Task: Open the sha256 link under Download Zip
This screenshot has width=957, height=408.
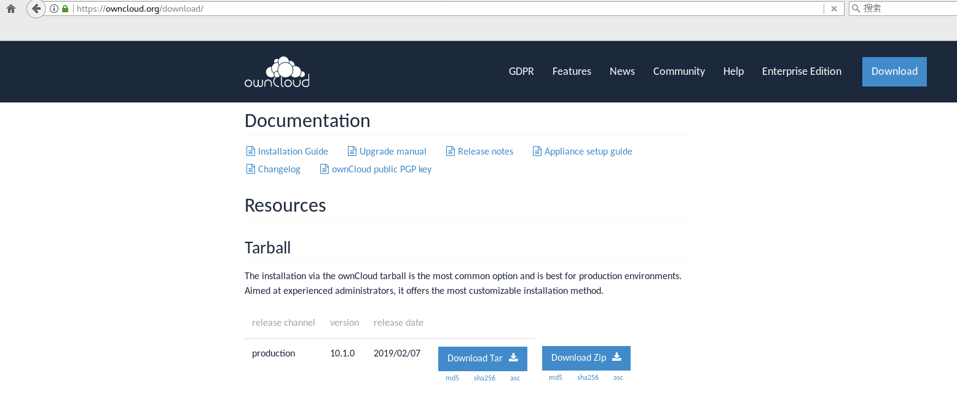Action: (x=588, y=377)
